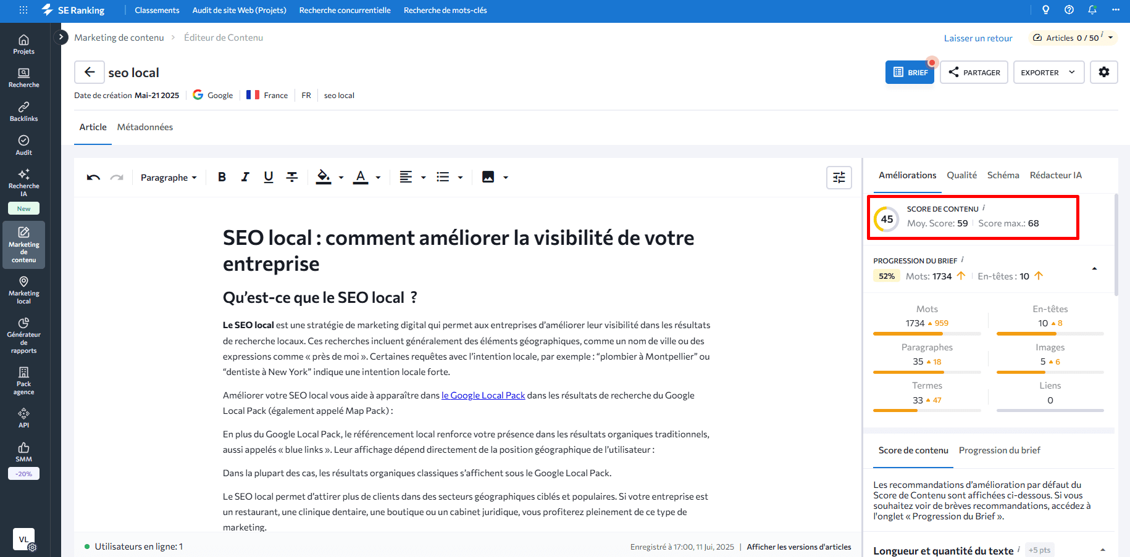Viewport: 1130px width, 557px height.
Task: Click Afficher les versions d'articles
Action: 799,547
